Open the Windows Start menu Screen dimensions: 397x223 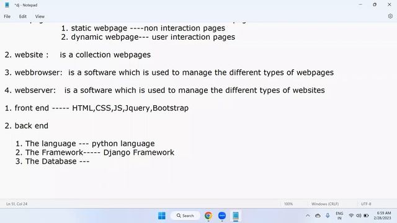pos(162,216)
